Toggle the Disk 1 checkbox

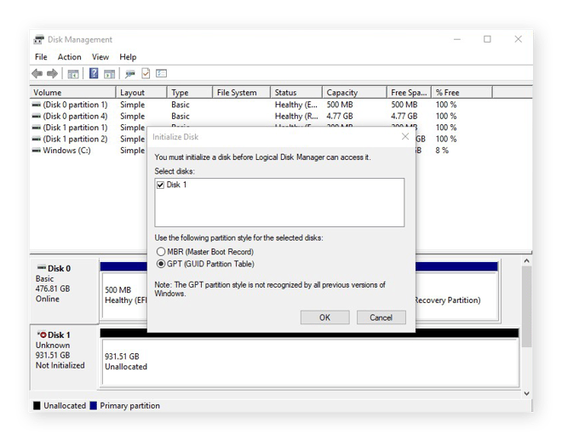point(160,185)
